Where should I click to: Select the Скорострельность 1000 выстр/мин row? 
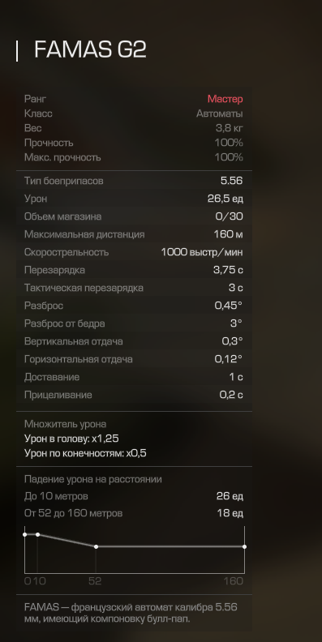[x=134, y=252]
